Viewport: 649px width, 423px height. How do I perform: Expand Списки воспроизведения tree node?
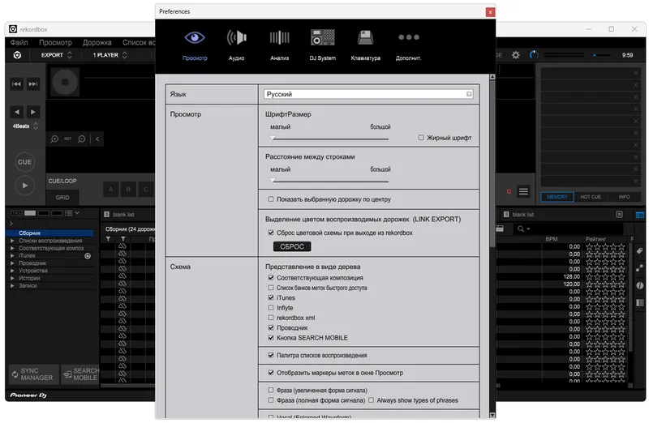point(12,241)
